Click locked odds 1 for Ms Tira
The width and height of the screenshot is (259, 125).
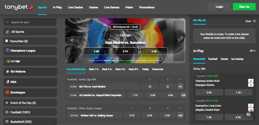(150, 87)
